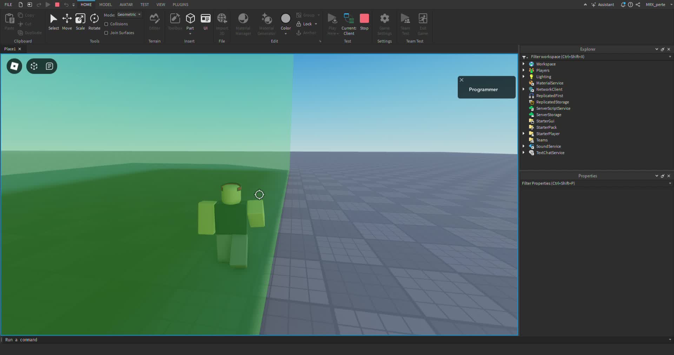
Task: Click the red stop icon in quick access bar
Action: (57, 5)
